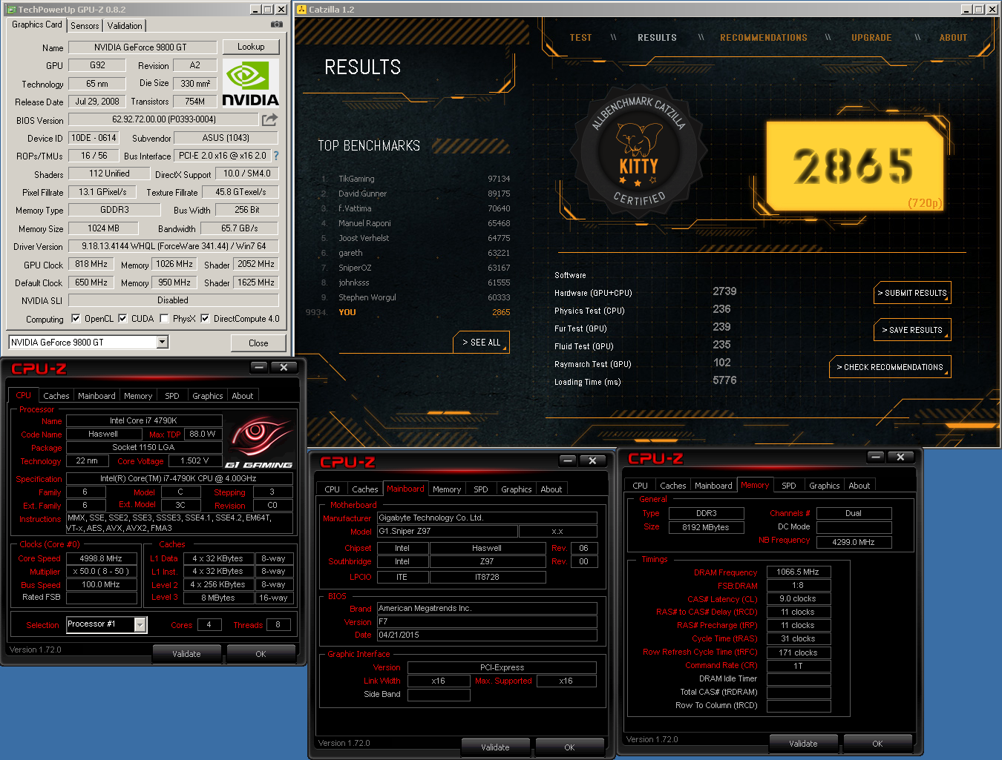Click Validate in the CPU-Z CPU window
Viewport: 1002px width, 760px height.
point(186,654)
